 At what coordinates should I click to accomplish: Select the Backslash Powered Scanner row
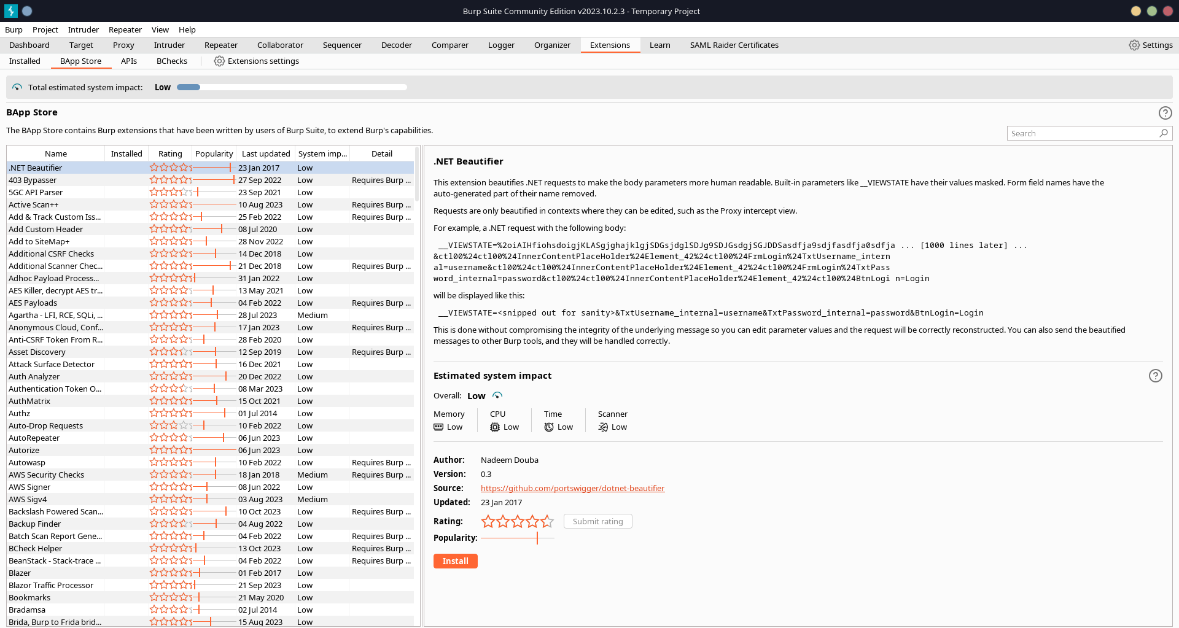(210, 511)
